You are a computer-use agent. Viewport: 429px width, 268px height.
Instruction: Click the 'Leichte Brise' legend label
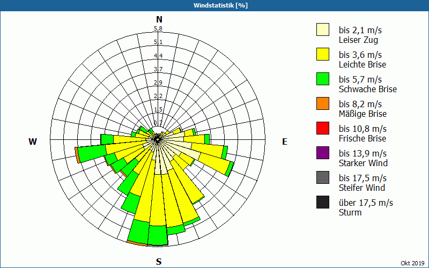[x=363, y=64]
